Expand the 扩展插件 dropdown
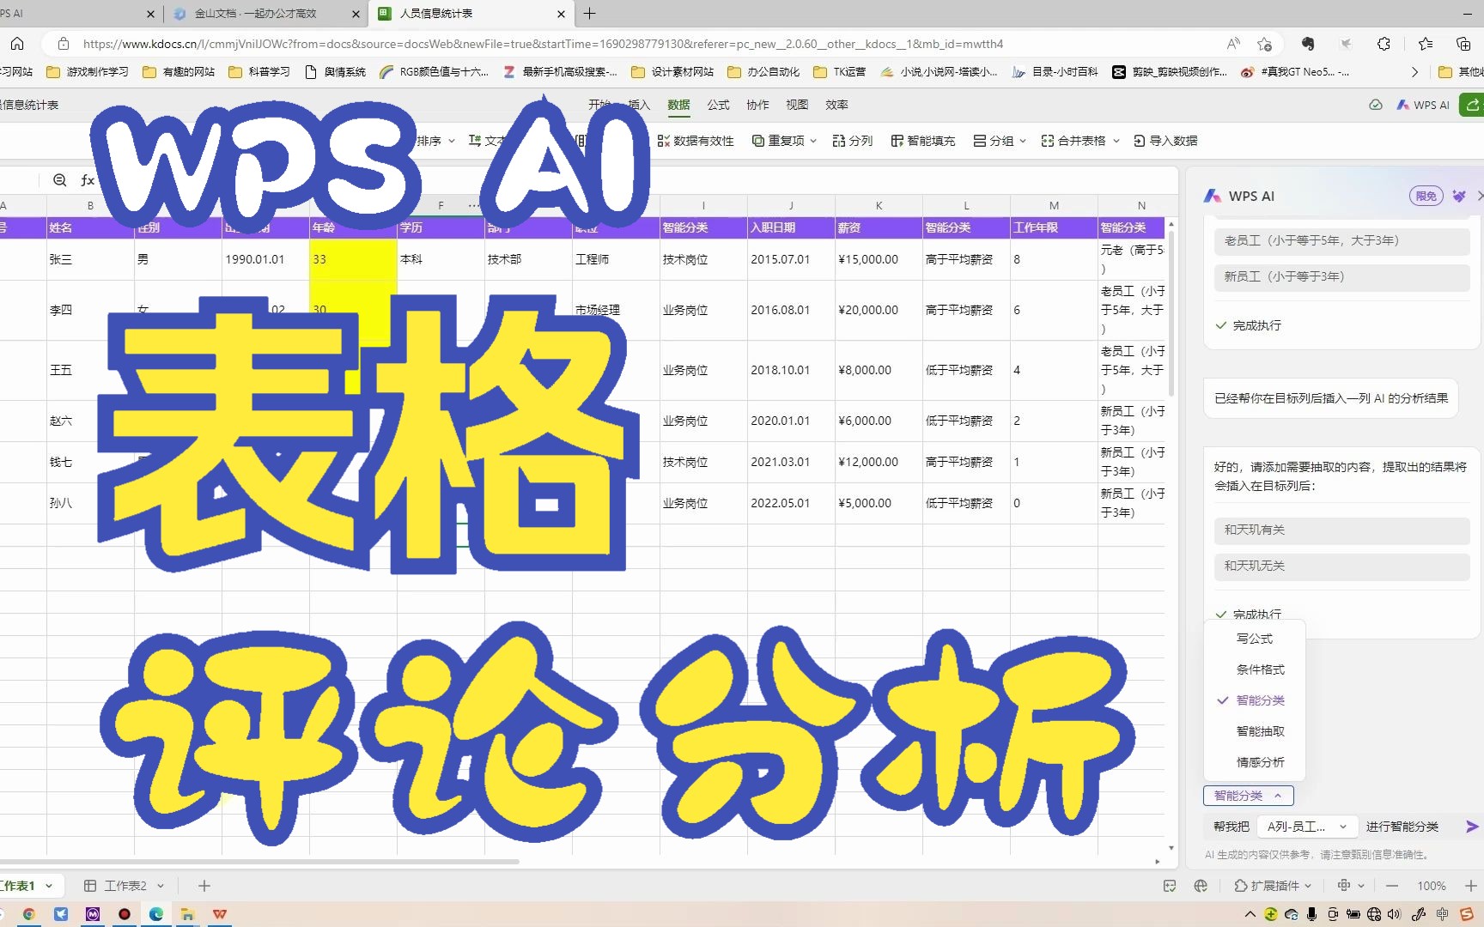This screenshot has width=1484, height=927. tap(1273, 886)
